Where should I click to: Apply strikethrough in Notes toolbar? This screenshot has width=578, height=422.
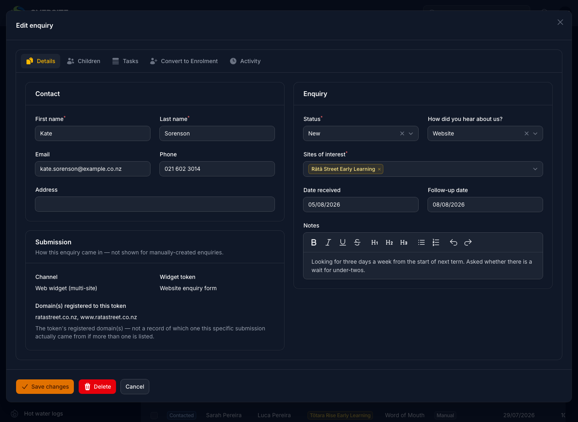[357, 242]
